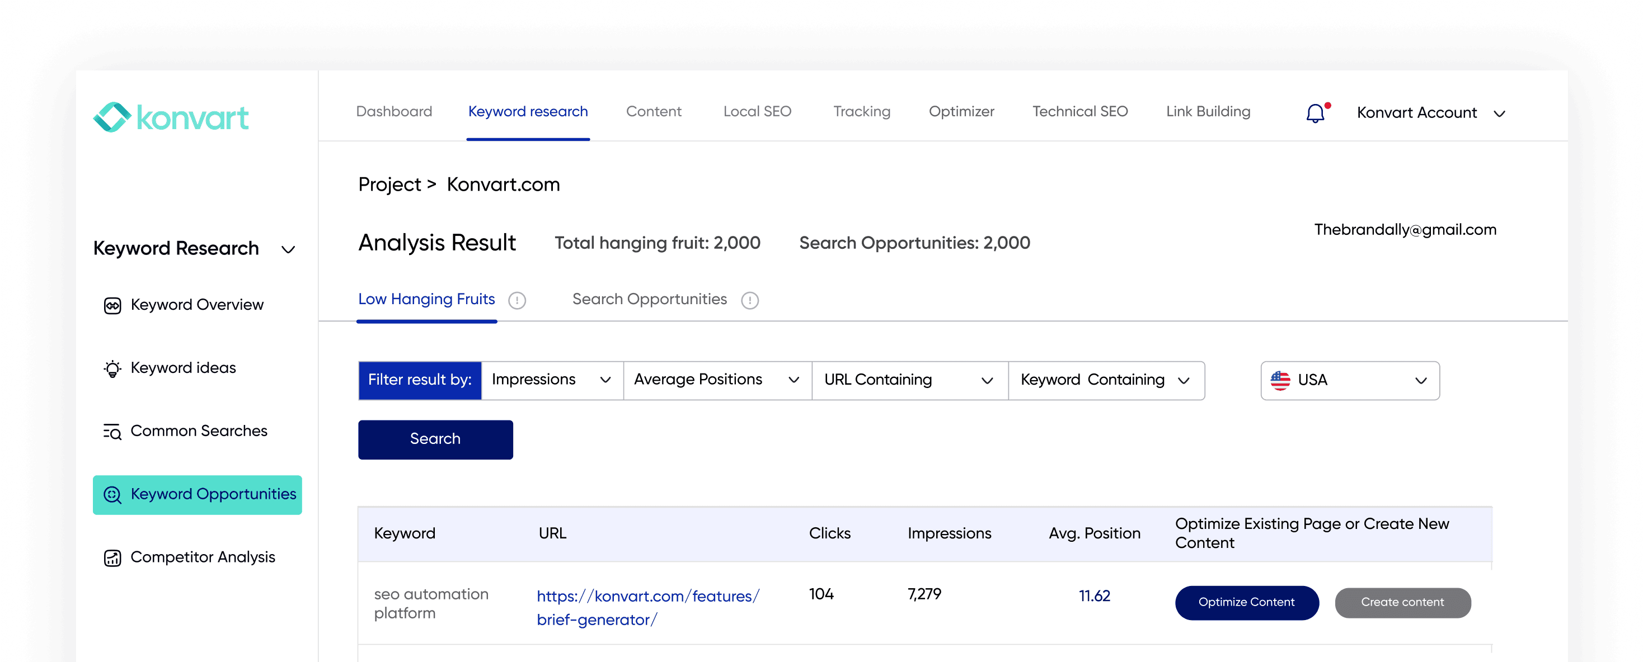The height and width of the screenshot is (662, 1643).
Task: Switch to the Search Opportunities tab
Action: coord(650,299)
